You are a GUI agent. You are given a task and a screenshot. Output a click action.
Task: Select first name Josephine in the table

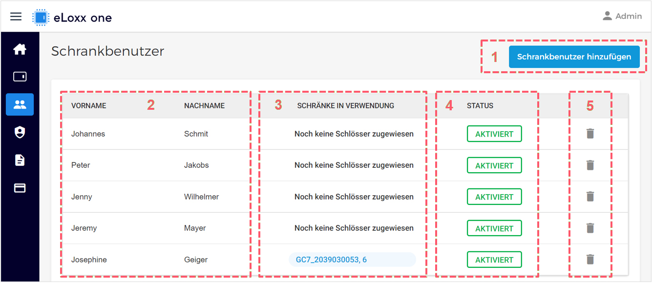pyautogui.click(x=89, y=260)
